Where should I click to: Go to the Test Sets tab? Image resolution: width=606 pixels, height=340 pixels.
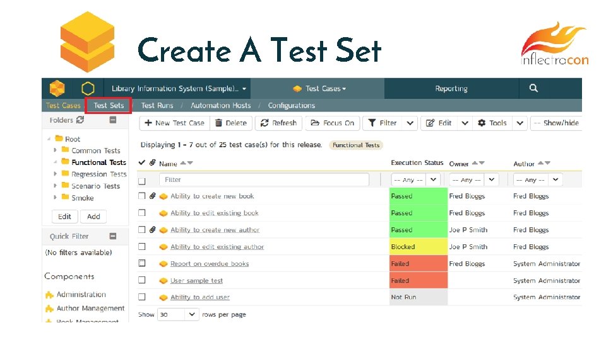(109, 105)
